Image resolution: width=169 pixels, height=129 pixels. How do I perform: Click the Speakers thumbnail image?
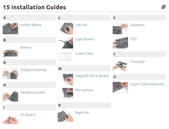pyautogui.click(x=120, y=28)
